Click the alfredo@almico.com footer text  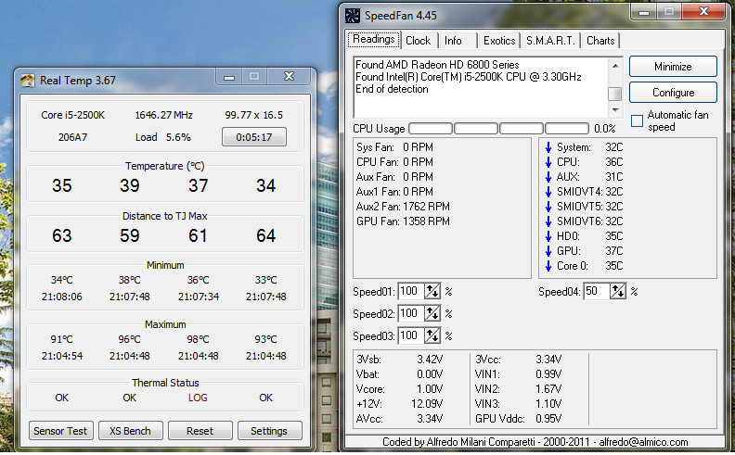pyautogui.click(x=644, y=442)
